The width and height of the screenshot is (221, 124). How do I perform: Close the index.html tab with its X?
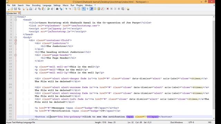[x=19, y=13]
